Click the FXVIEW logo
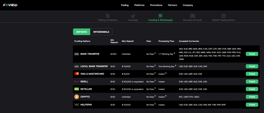The image size is (264, 113). point(10,5)
